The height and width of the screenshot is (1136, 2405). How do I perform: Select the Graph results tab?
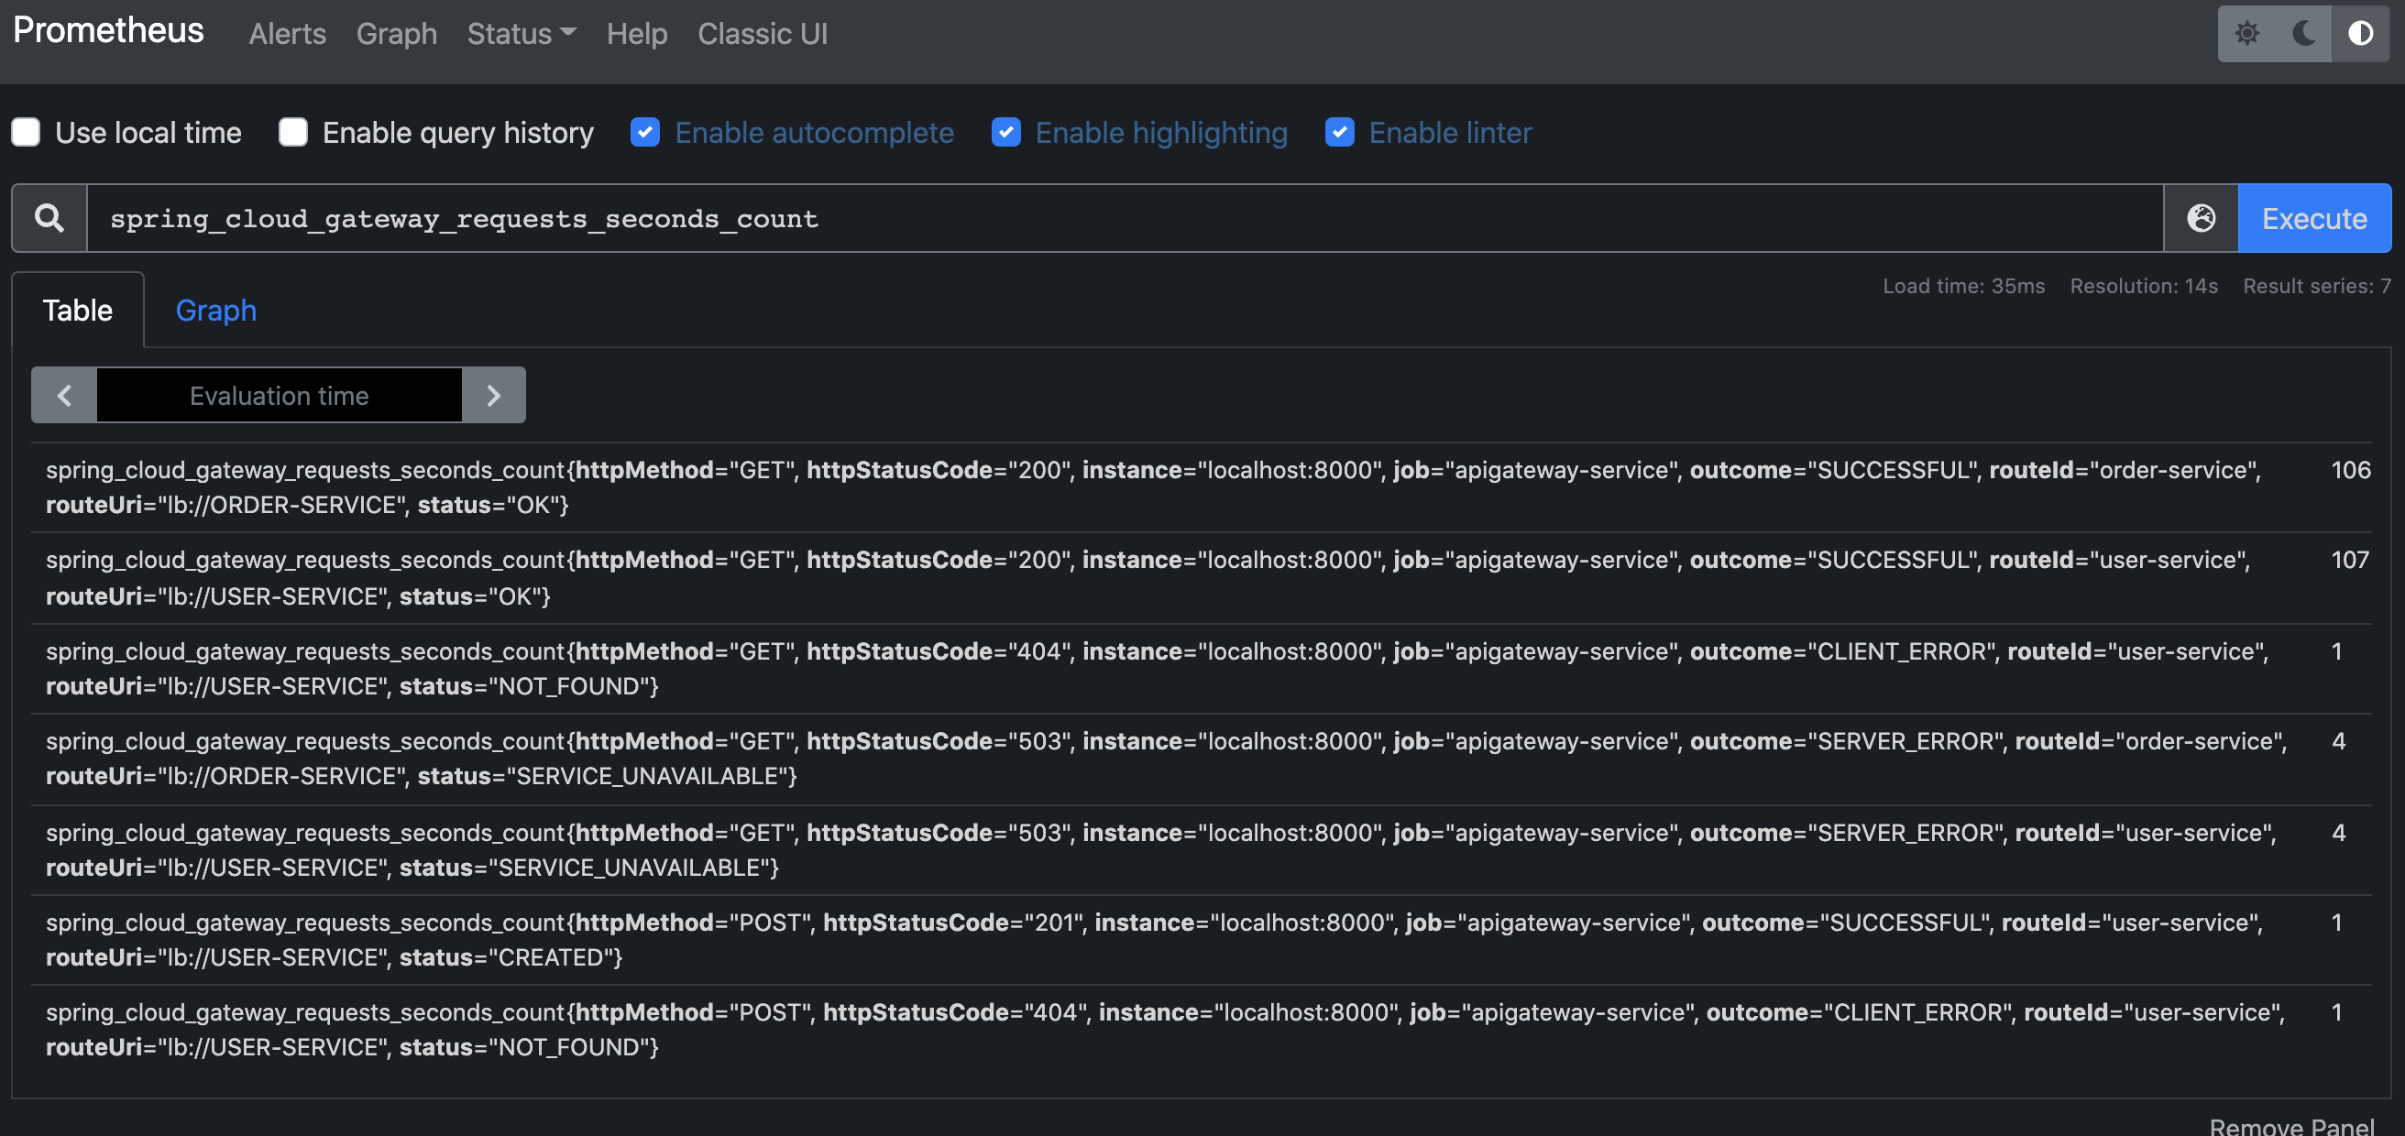(215, 309)
